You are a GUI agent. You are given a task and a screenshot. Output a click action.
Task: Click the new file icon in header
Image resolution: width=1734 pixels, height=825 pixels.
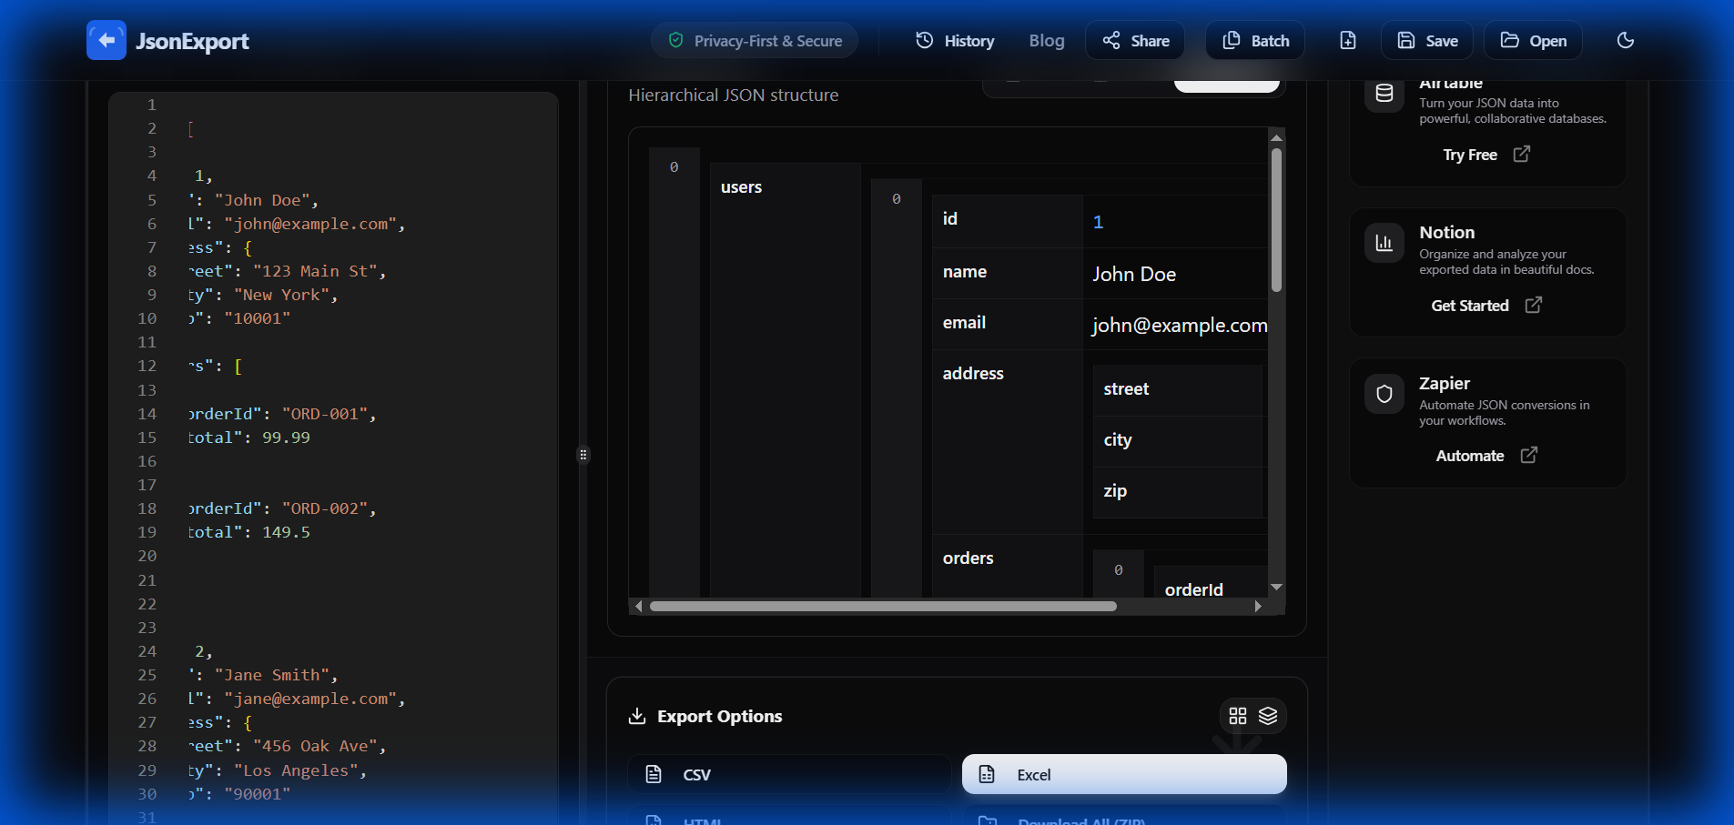click(x=1347, y=40)
